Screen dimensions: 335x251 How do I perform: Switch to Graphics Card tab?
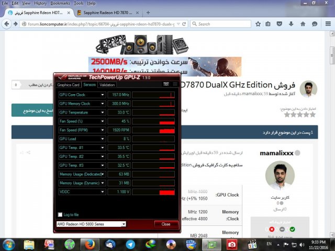(68, 85)
